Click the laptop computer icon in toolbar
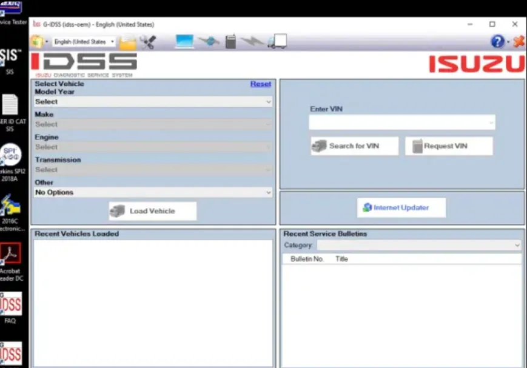The width and height of the screenshot is (527, 368). pos(184,42)
